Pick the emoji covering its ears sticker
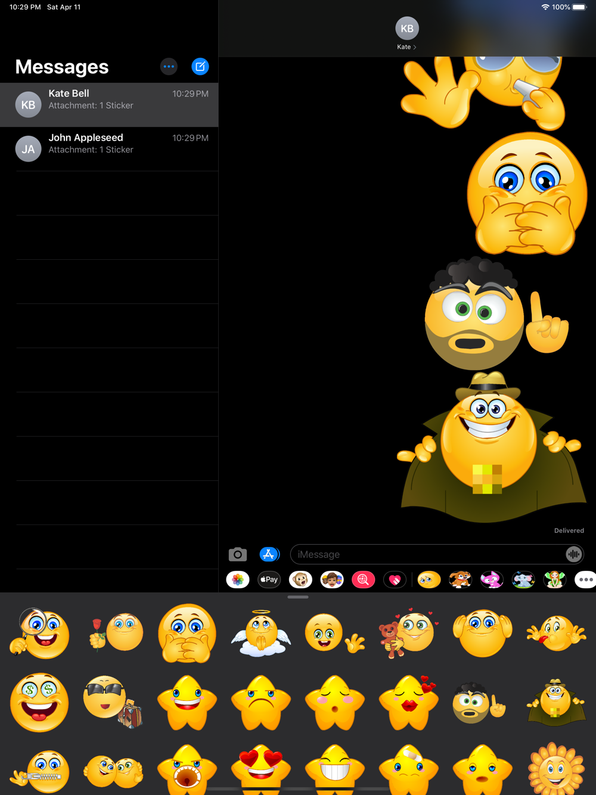 [x=483, y=633]
